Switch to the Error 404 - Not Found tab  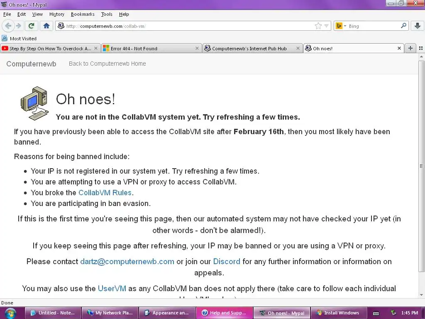tap(151, 48)
